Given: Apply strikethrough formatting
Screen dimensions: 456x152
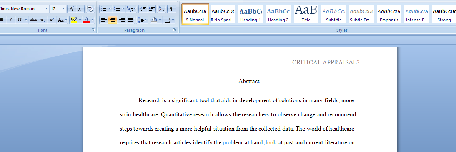Looking at the screenshot, I should point(33,20).
